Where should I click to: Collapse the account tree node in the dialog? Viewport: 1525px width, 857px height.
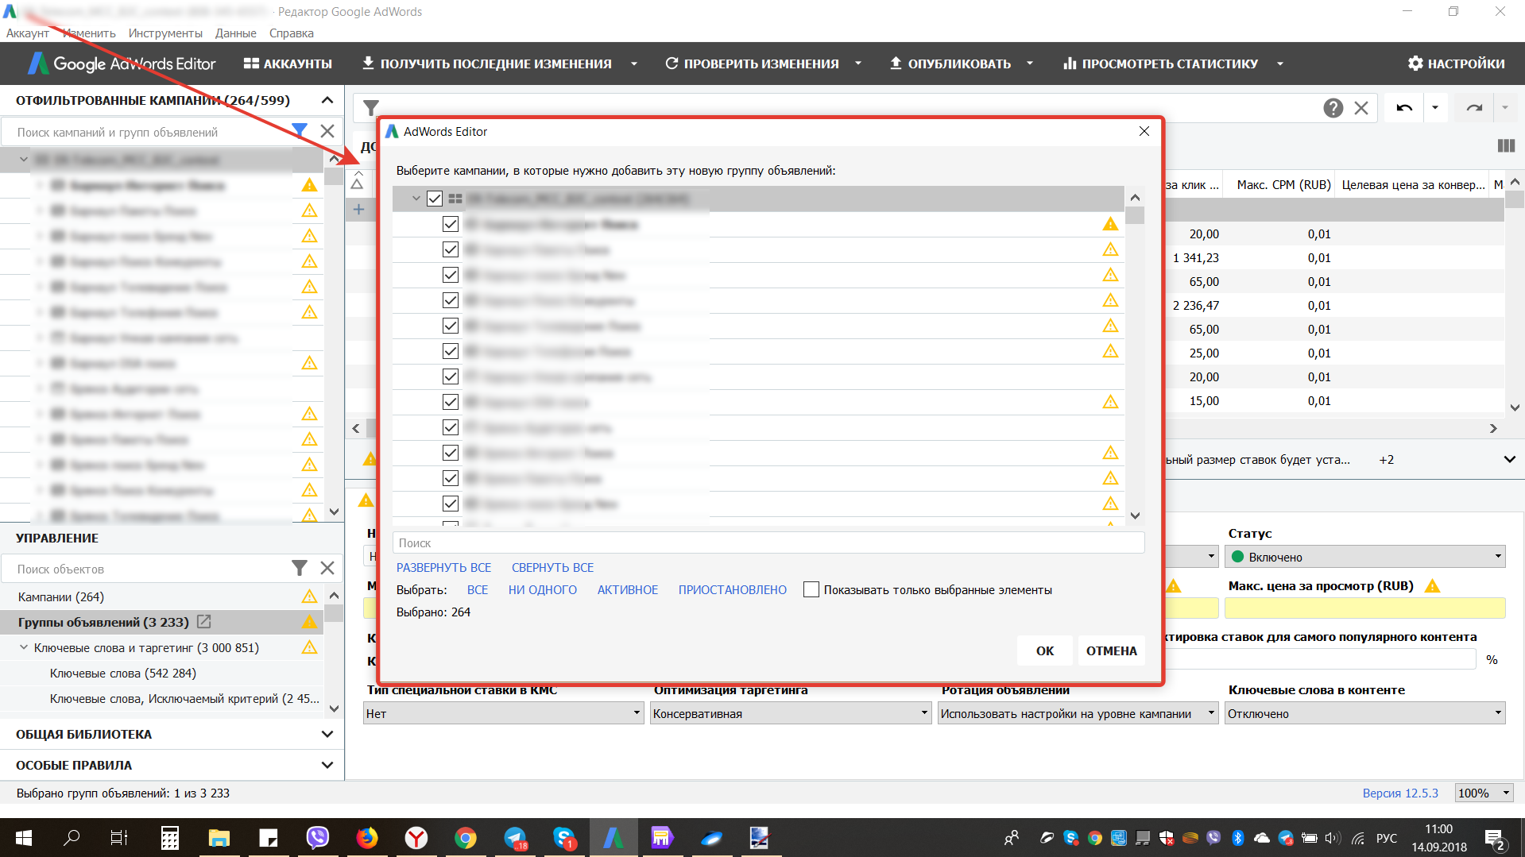pos(416,199)
